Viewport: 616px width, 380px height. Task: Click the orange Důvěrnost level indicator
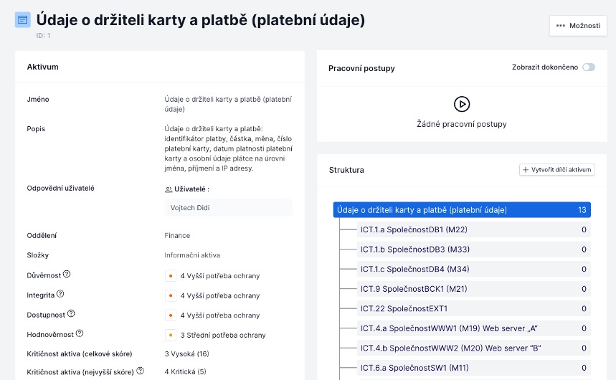click(x=171, y=276)
